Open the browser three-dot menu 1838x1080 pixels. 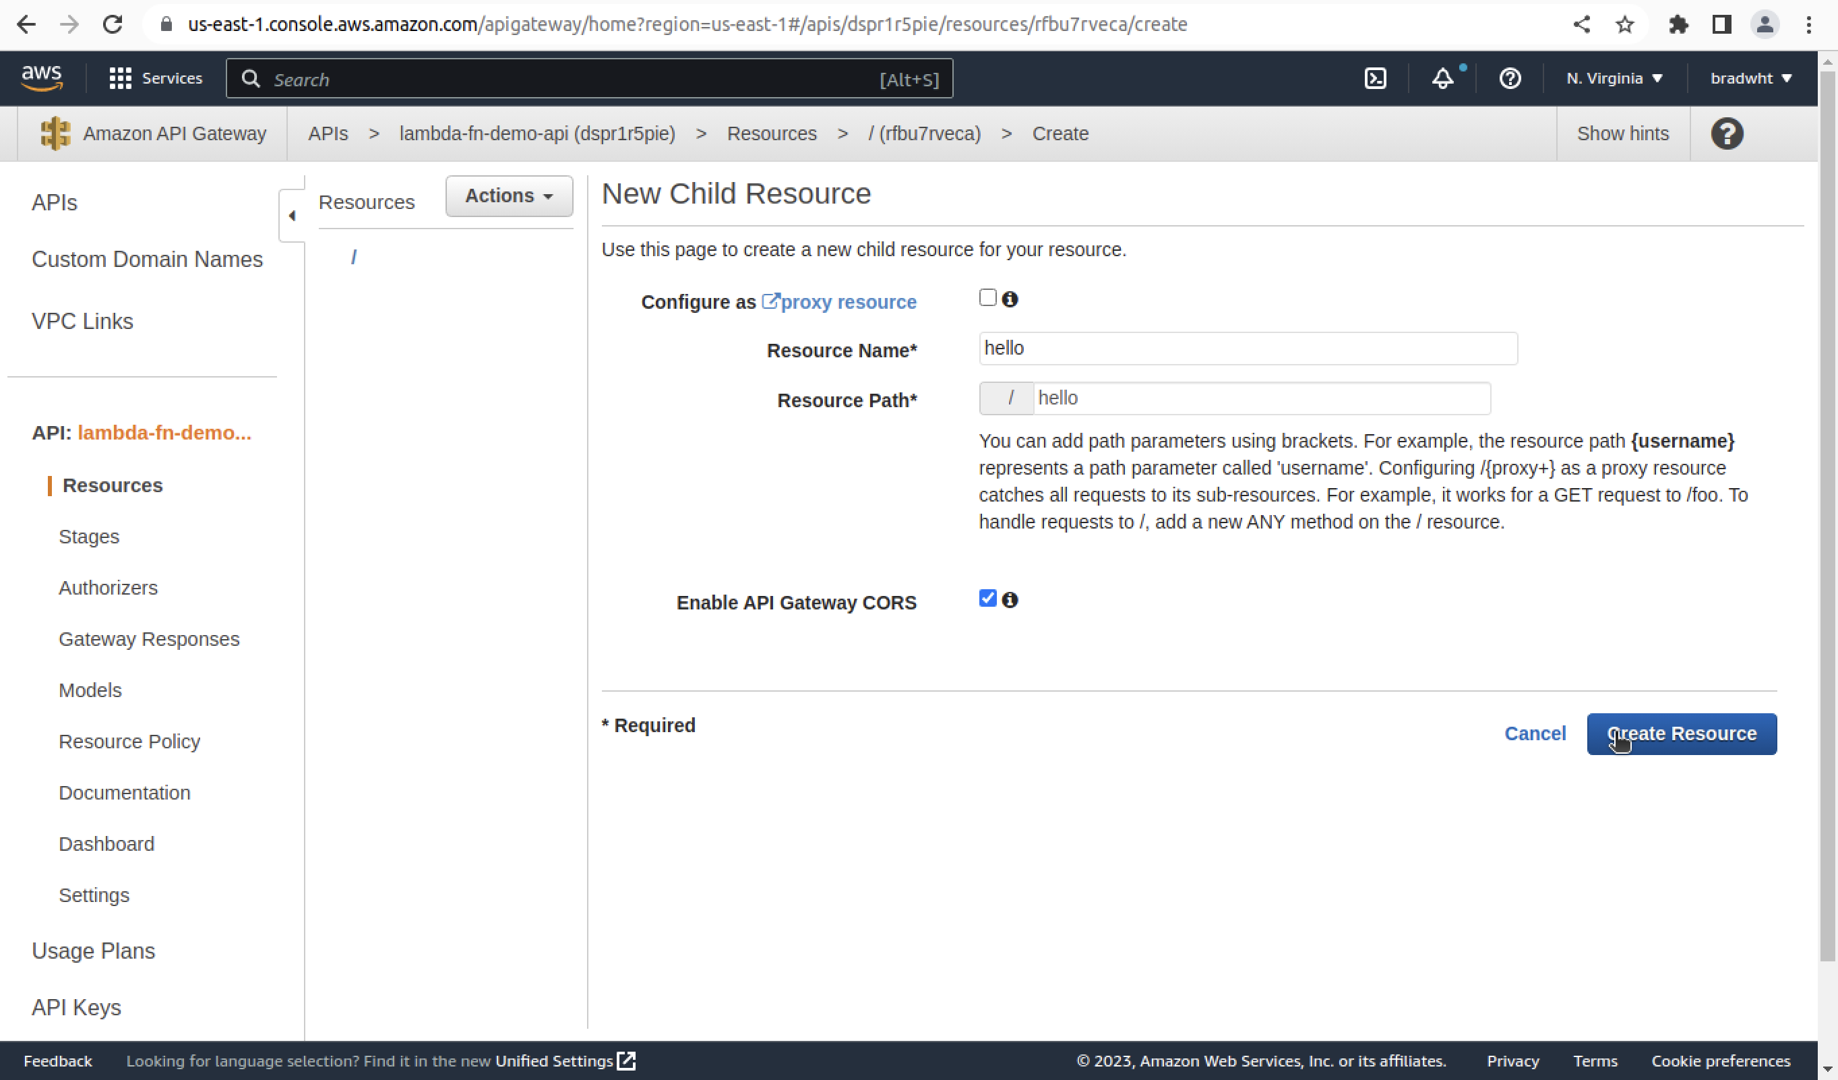pyautogui.click(x=1809, y=24)
